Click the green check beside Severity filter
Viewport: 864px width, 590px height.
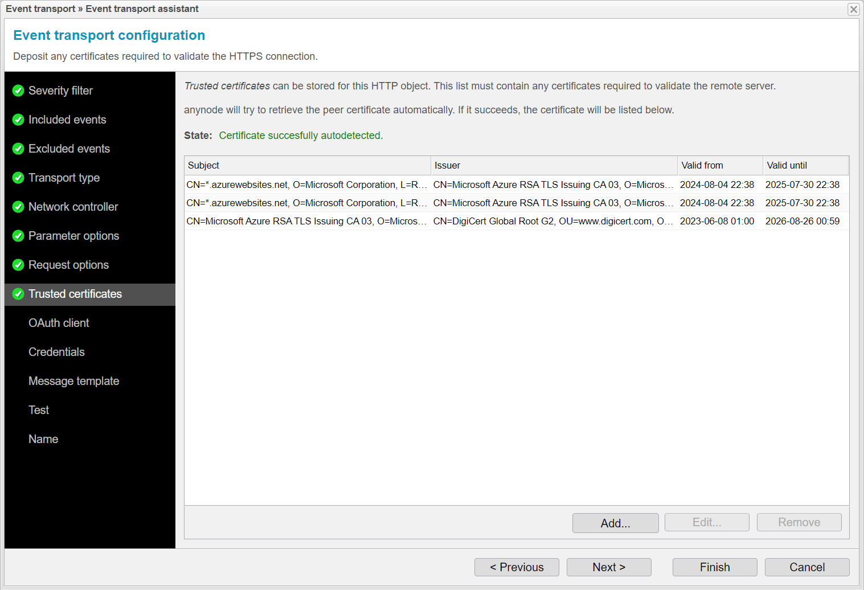18,91
